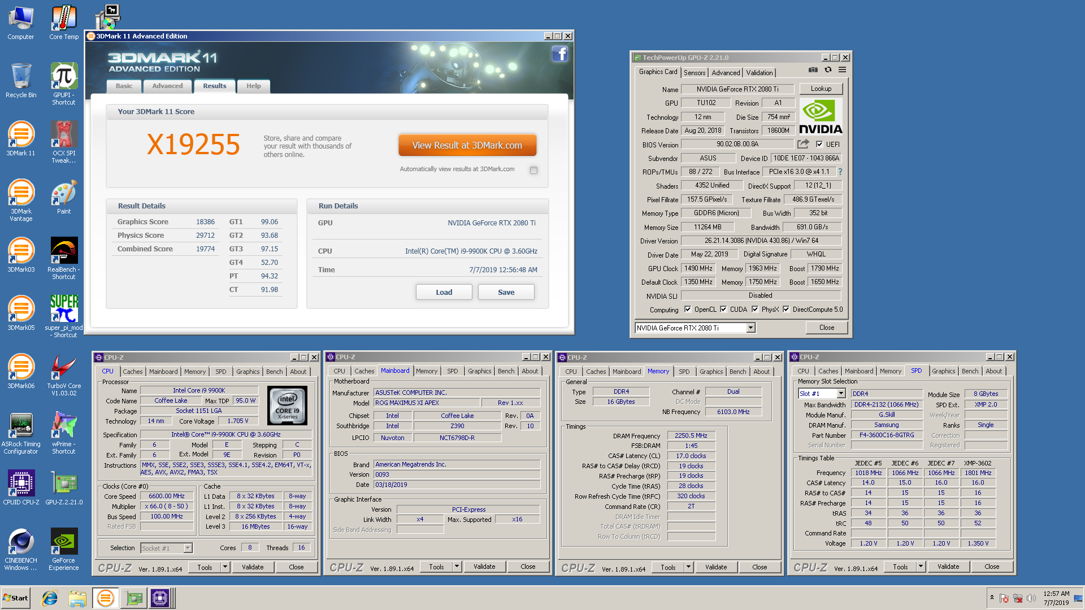Screen dimensions: 1085x610
Task: Launch CINEBENCH Windows shortcut
Action: coord(21,550)
